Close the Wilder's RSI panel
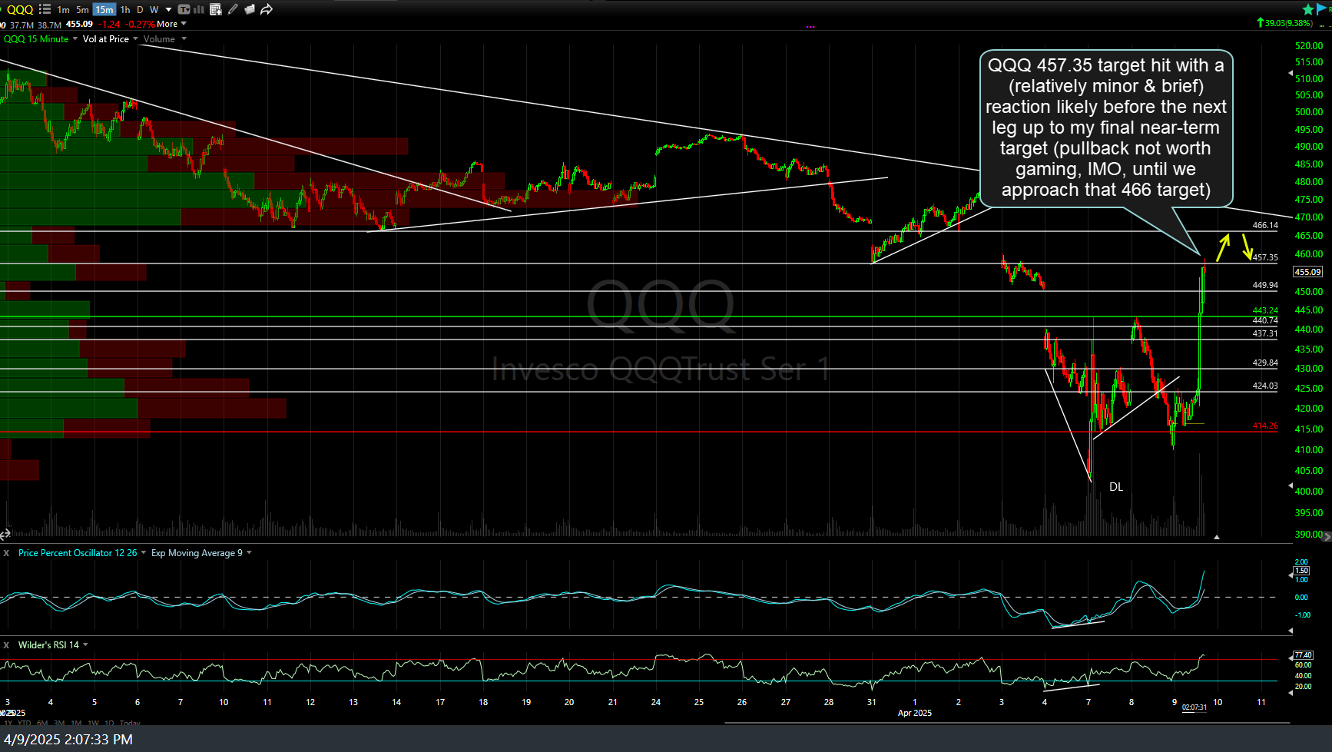 tap(6, 645)
